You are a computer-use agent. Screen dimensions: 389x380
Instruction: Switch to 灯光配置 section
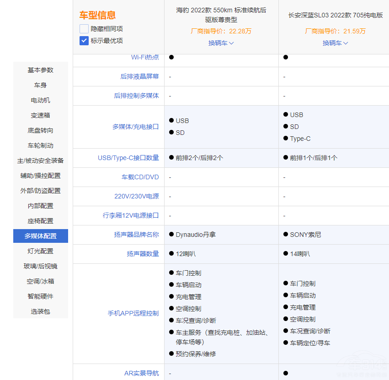coord(41,251)
